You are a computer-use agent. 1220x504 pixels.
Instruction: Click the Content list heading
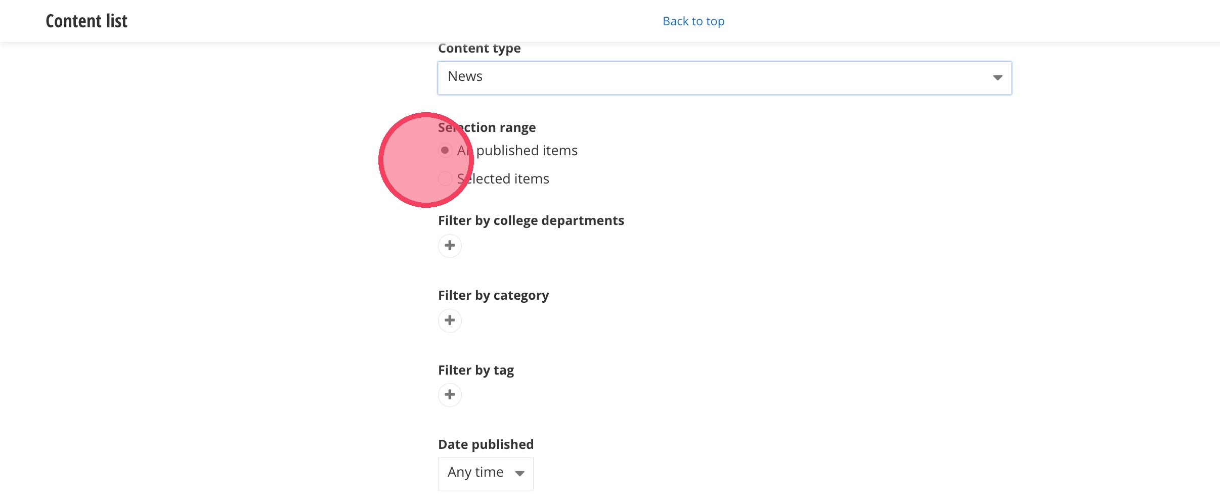pos(86,21)
